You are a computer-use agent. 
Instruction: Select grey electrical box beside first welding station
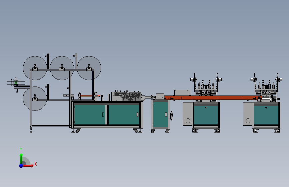tap(187, 114)
